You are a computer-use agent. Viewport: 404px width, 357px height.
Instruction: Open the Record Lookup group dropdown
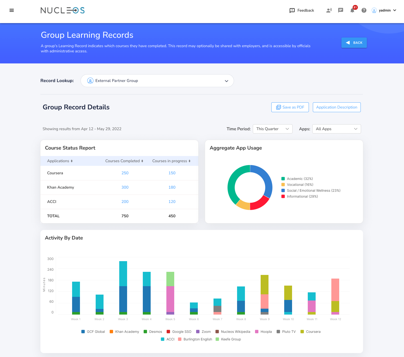(157, 81)
